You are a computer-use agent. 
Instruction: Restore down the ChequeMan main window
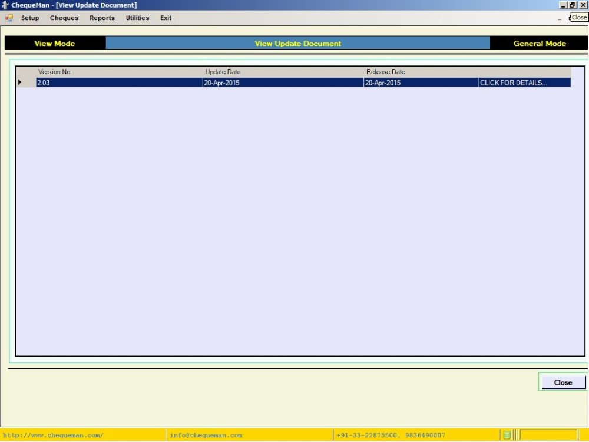point(572,5)
